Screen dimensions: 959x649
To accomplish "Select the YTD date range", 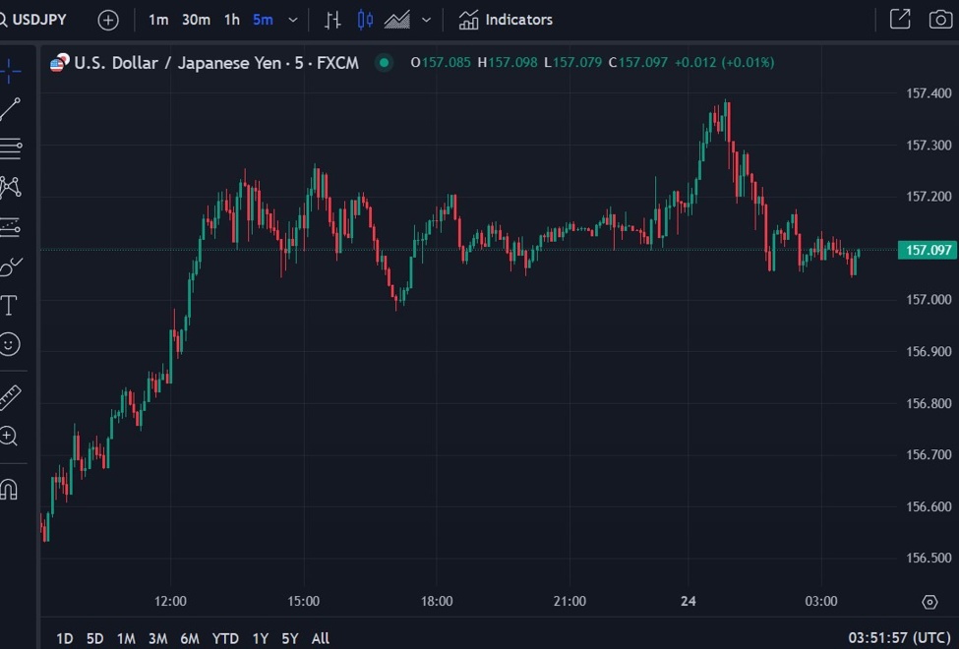I will (225, 638).
